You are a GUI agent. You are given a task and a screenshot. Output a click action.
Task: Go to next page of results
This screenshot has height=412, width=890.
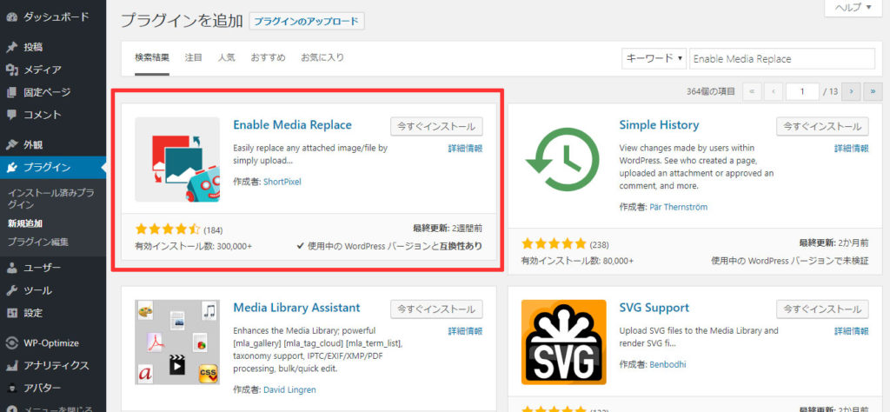851,90
